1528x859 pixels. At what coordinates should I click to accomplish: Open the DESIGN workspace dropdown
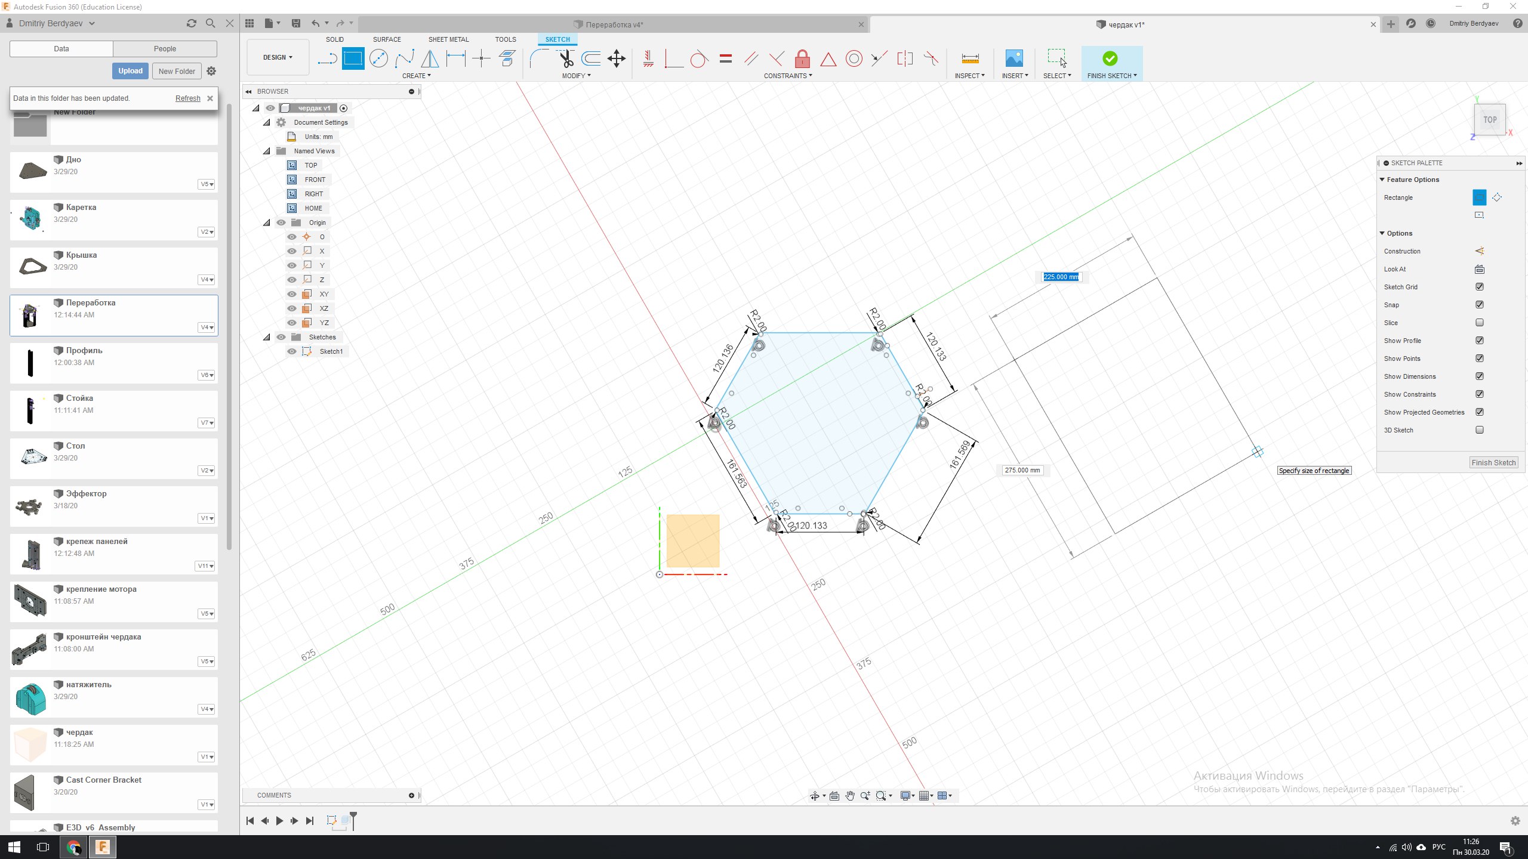click(278, 57)
